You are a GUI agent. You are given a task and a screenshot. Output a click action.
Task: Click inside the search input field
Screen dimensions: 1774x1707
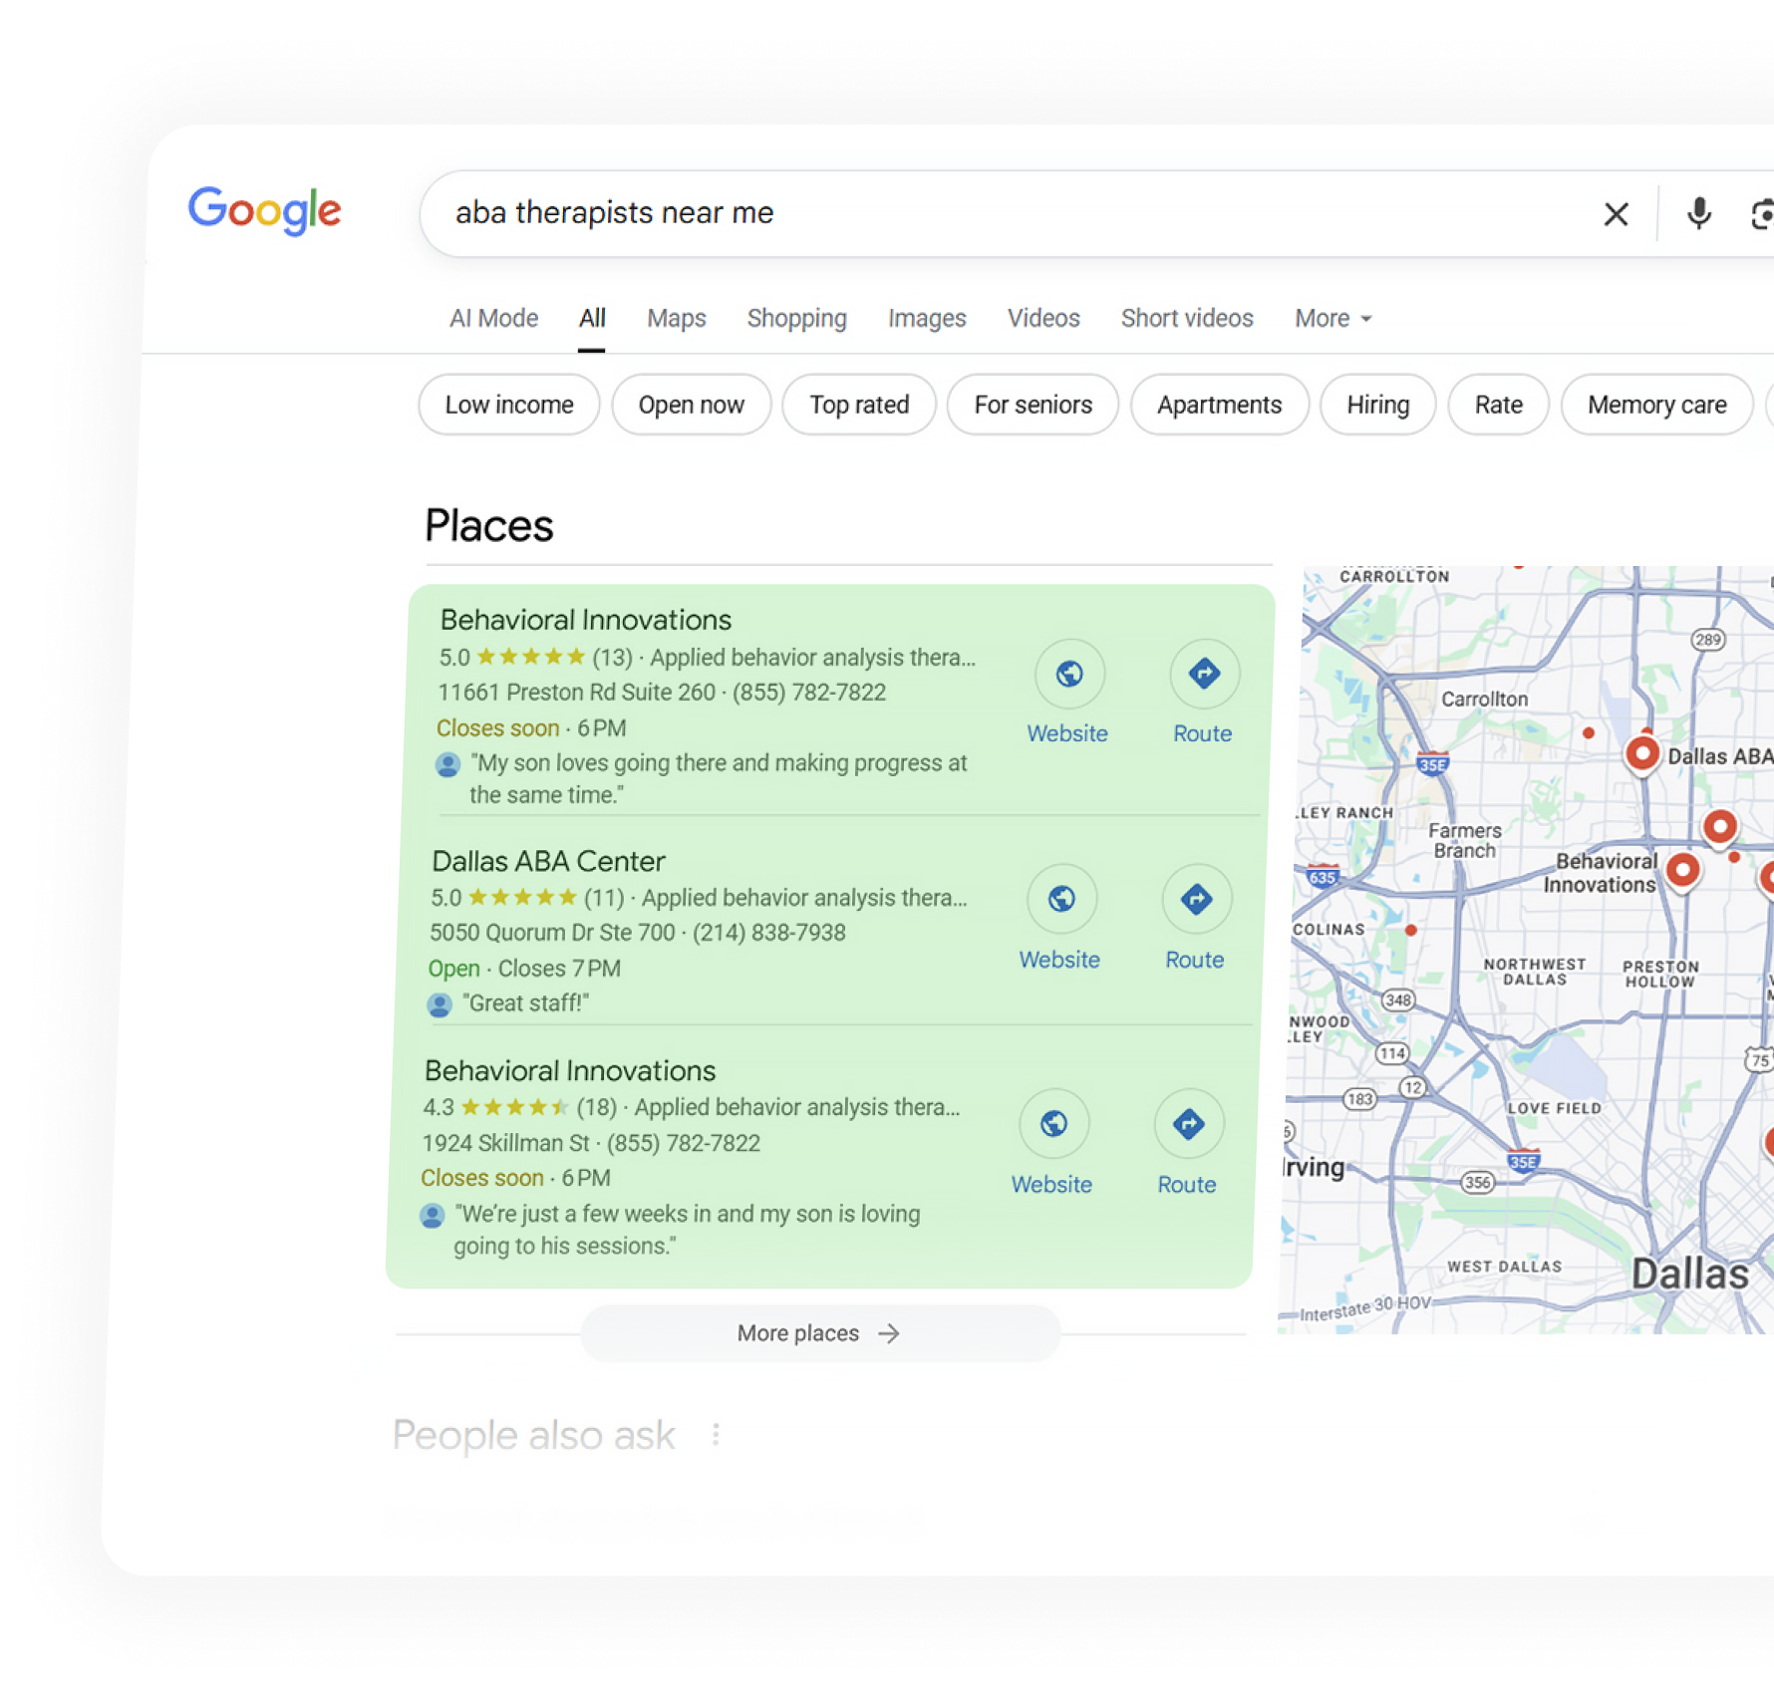pos(997,213)
